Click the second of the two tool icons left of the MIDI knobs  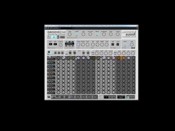click(x=88, y=53)
